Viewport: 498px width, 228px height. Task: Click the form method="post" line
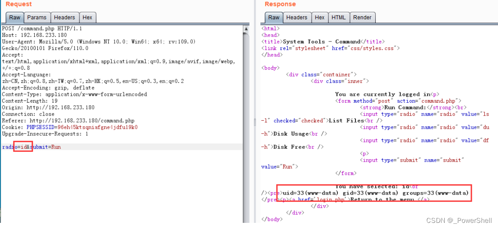coord(398,101)
